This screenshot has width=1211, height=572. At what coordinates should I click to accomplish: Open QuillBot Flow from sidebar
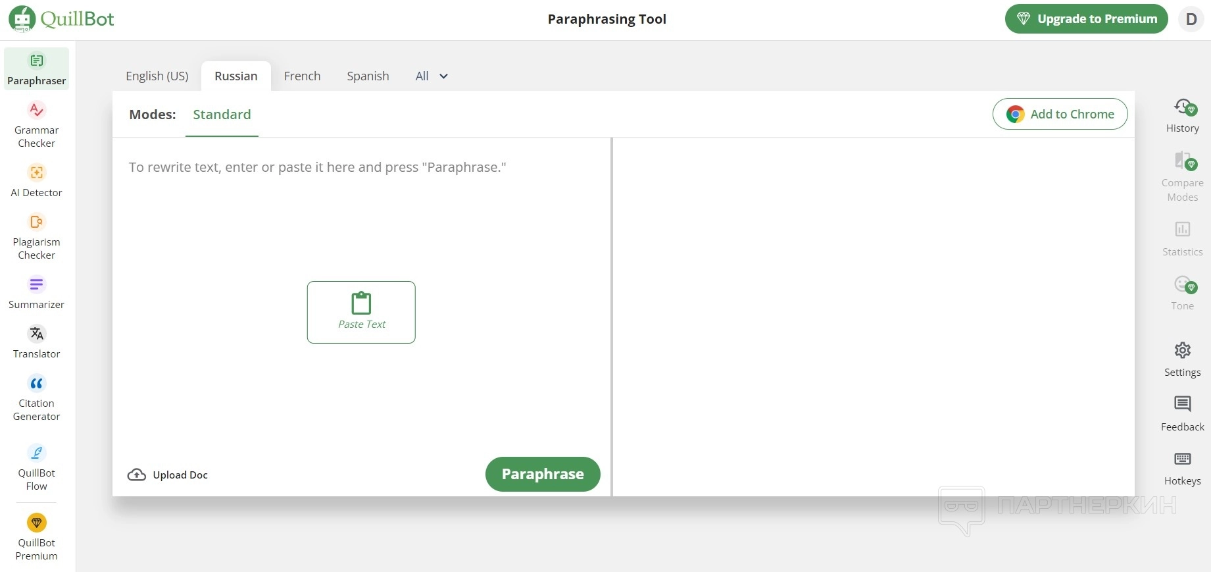(x=37, y=467)
